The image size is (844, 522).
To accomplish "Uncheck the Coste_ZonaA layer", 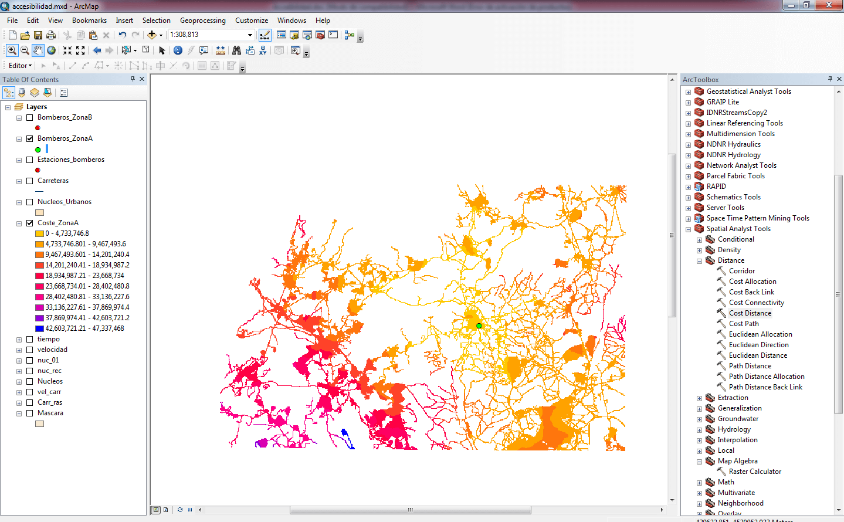I will pyautogui.click(x=30, y=223).
